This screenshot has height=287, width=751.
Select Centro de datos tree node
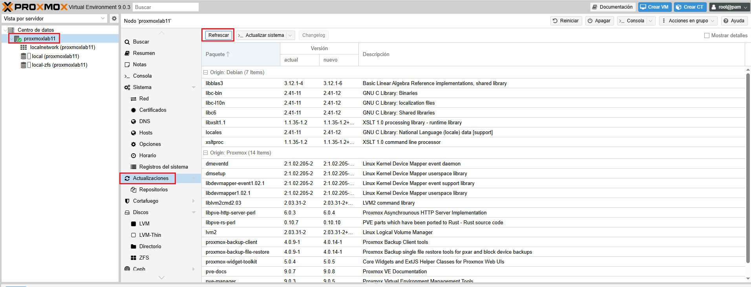36,30
